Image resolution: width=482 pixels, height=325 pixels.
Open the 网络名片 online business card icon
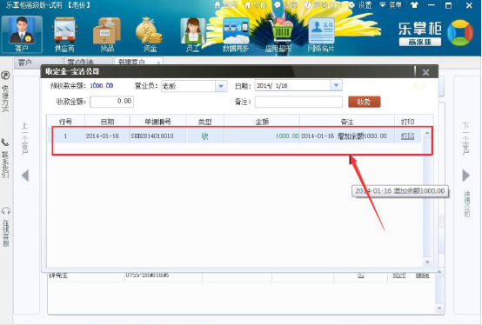pos(321,35)
